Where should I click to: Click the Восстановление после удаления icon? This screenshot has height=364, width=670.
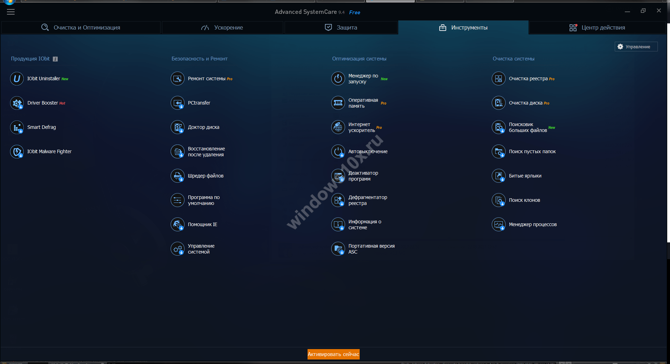[177, 151]
